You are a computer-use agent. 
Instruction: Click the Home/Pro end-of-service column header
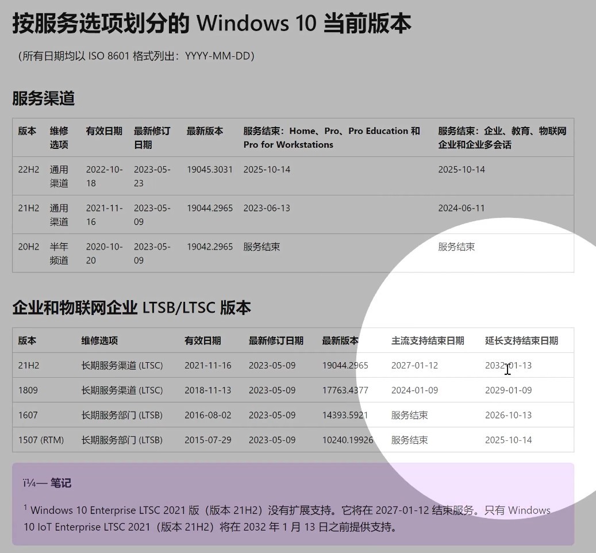(x=332, y=137)
